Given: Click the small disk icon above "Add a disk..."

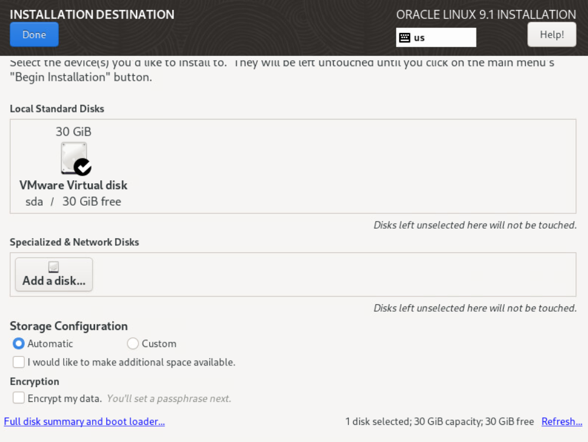Looking at the screenshot, I should tap(54, 268).
